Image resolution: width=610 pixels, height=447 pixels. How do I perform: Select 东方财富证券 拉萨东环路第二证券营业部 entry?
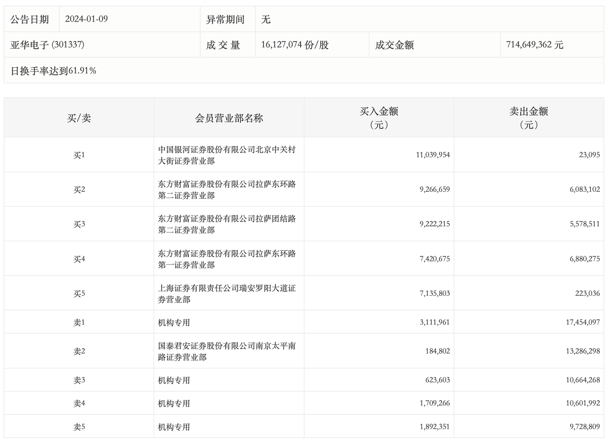tap(227, 190)
